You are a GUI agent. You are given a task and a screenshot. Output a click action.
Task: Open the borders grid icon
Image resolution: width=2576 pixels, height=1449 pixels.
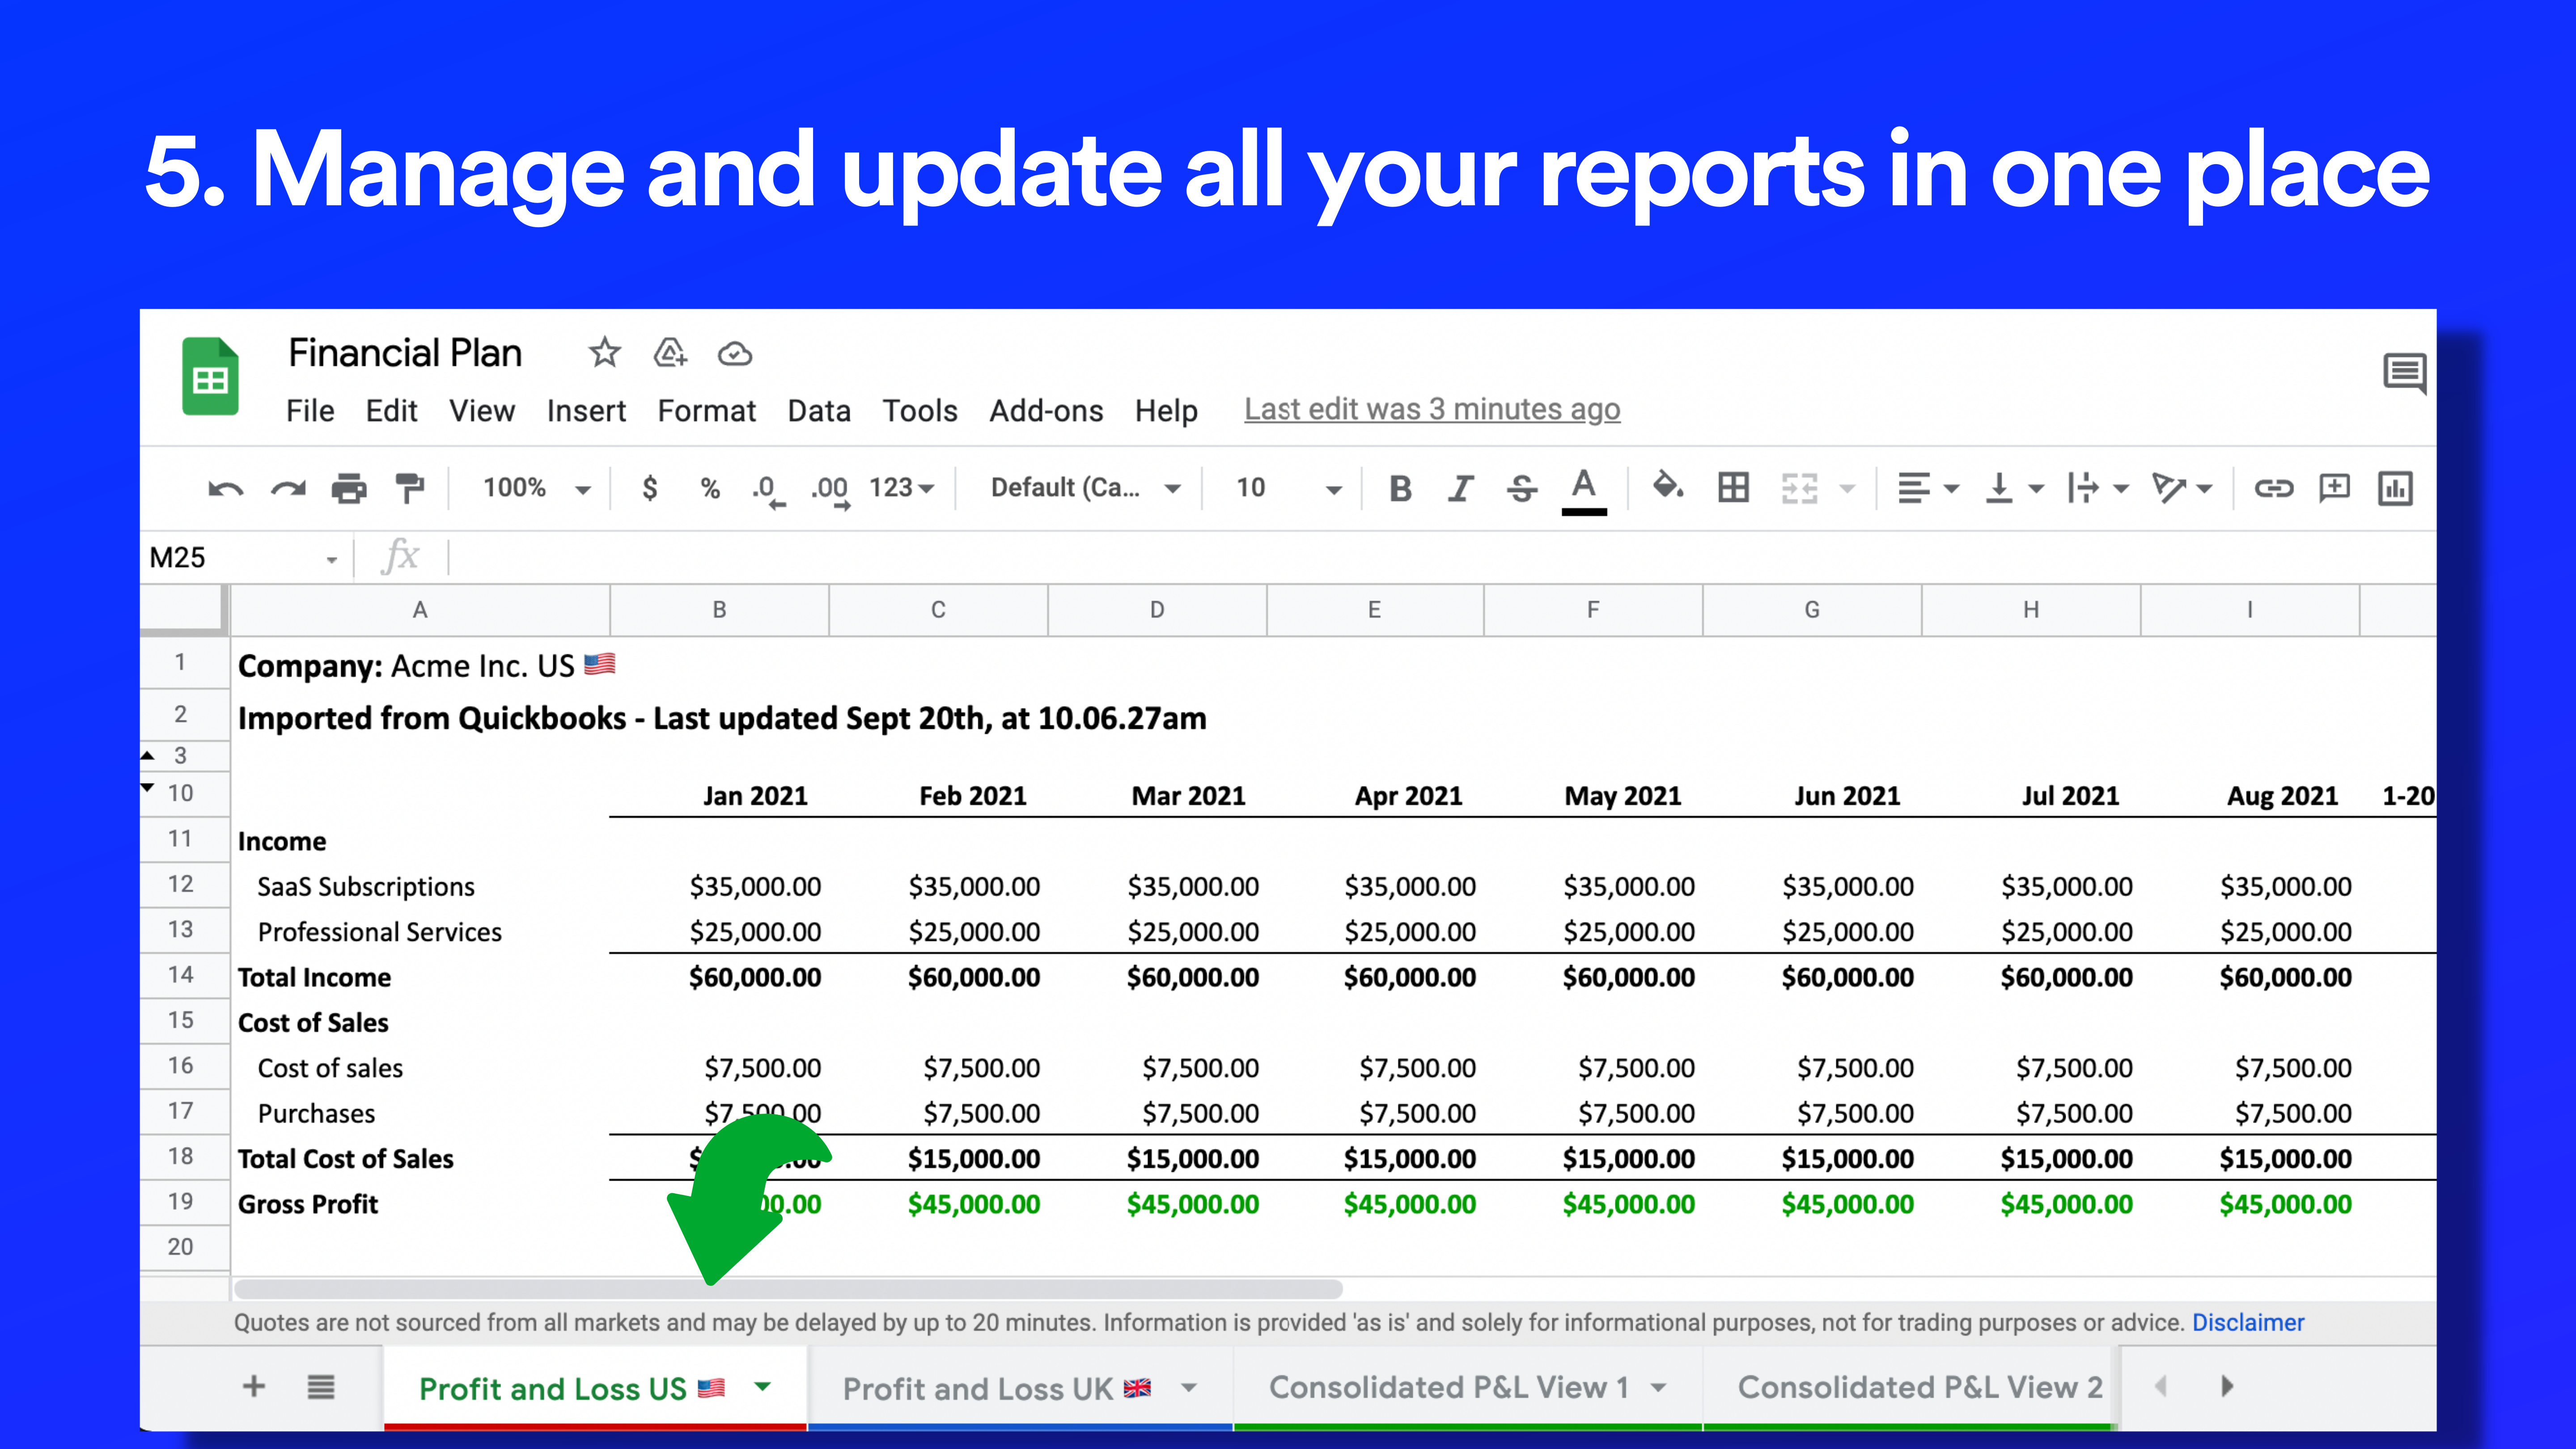(1733, 488)
